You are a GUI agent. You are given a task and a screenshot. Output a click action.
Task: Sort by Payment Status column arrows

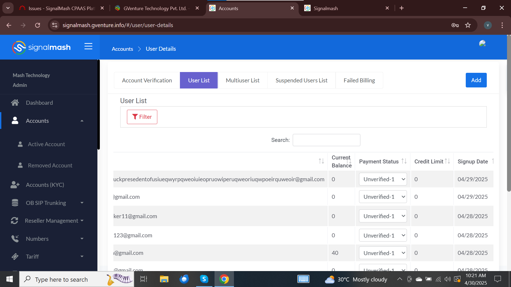[404, 161]
